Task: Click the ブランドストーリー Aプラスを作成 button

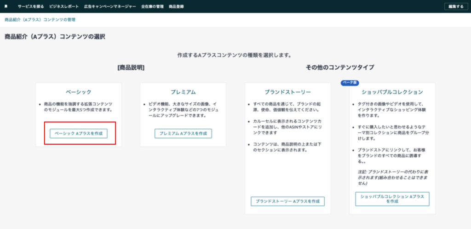Action: point(287,201)
